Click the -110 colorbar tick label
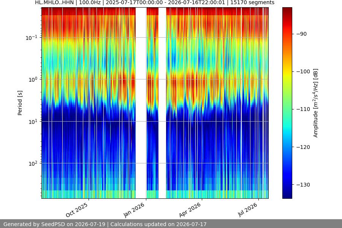 point(303,109)
